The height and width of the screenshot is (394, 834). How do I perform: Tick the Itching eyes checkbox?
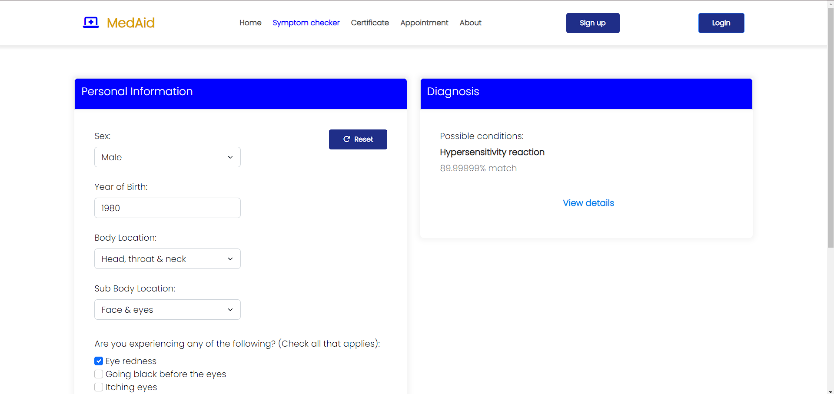point(99,387)
